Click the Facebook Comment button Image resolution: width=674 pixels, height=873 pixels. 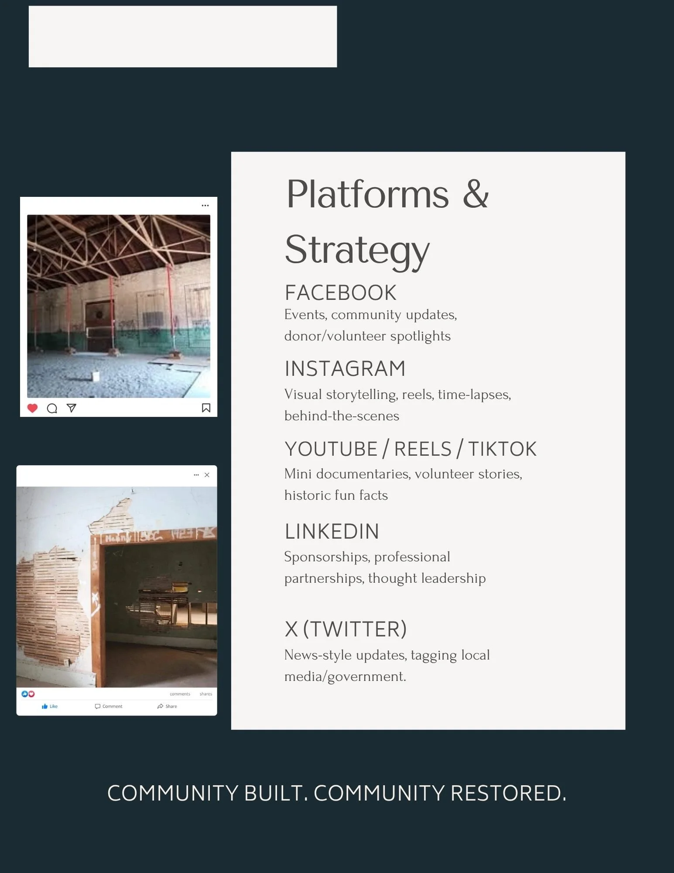[x=109, y=706]
